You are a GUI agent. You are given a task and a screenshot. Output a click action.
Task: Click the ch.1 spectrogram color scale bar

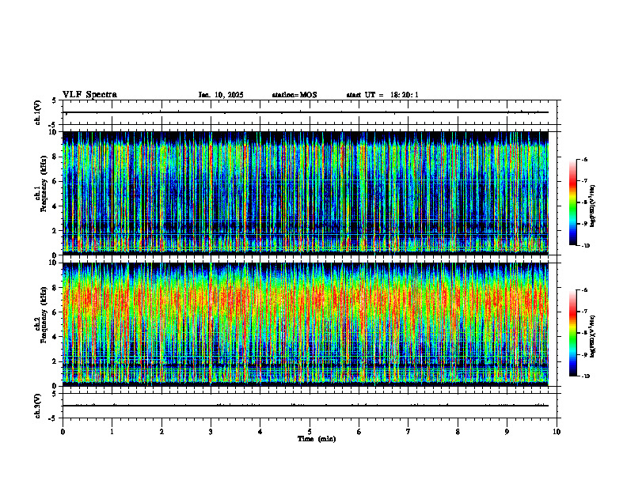click(x=573, y=202)
